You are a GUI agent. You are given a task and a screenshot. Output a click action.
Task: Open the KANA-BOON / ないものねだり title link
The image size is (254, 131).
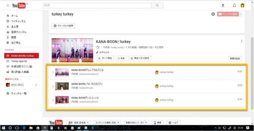tap(87, 84)
